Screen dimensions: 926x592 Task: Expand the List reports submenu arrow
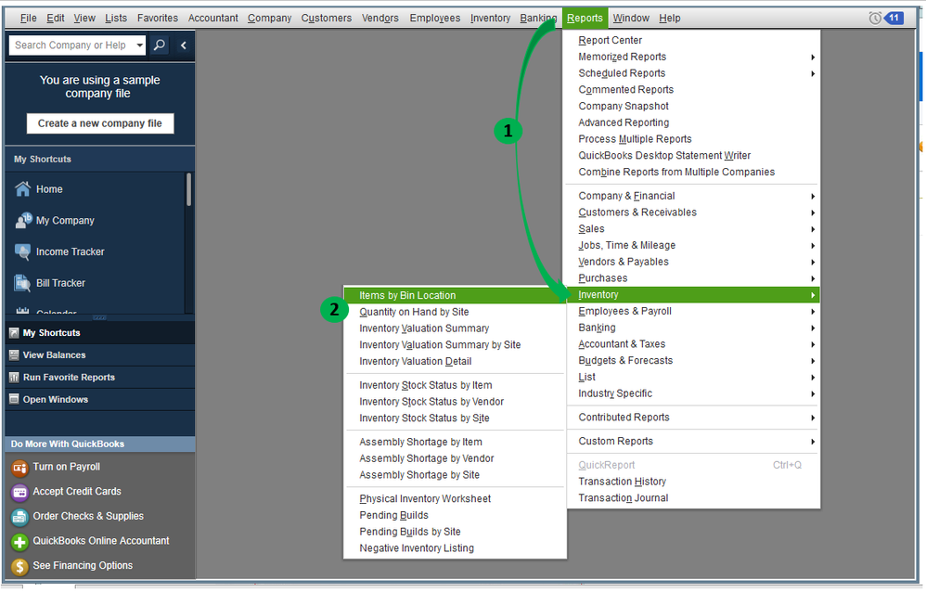813,378
